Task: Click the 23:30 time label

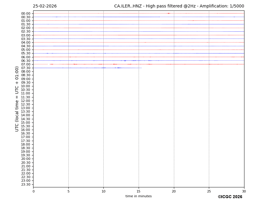Action: point(25,184)
